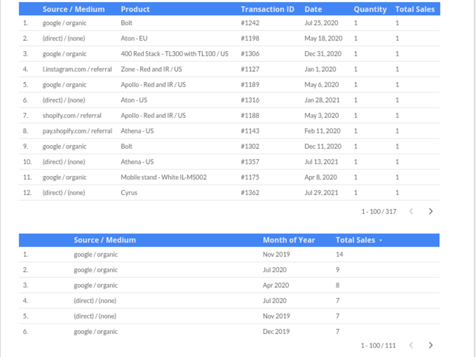Click '(direct) / (none)' for Jul 2020 in lower table

point(95,301)
